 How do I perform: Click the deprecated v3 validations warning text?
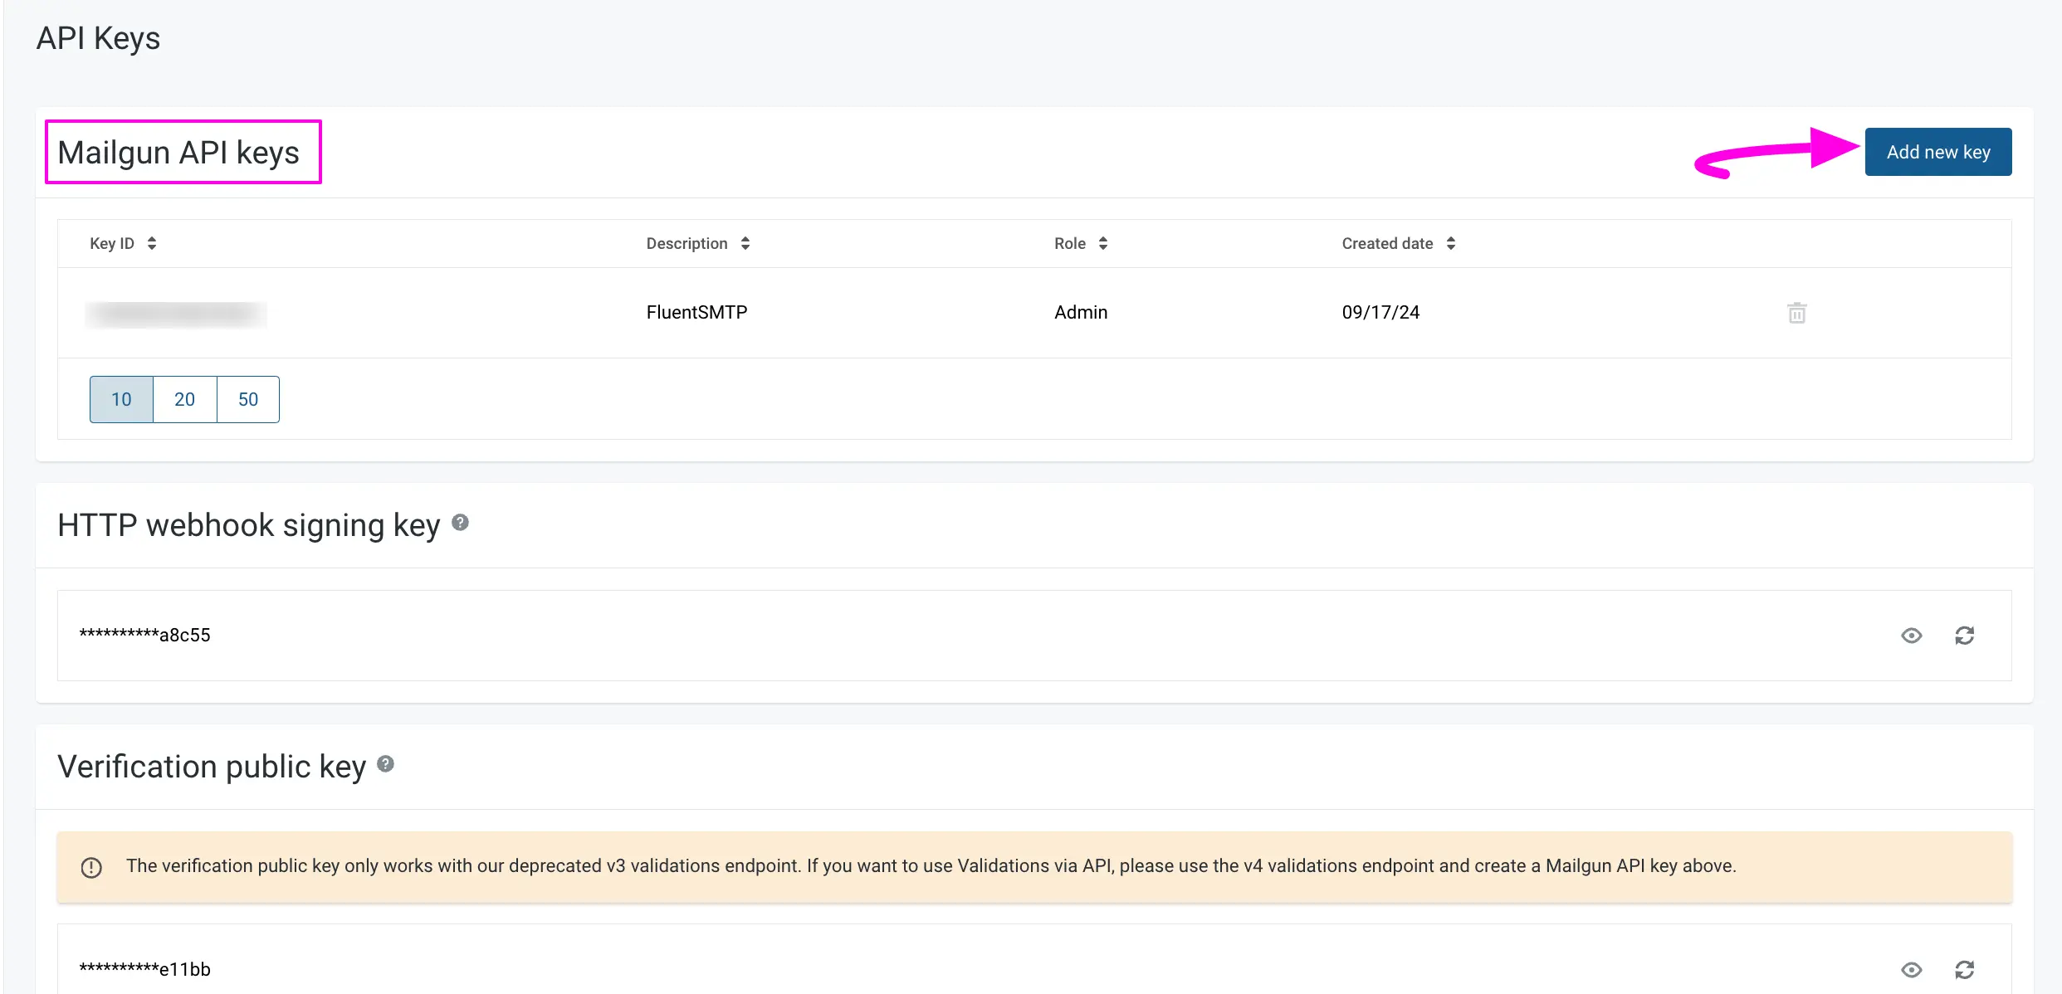tap(931, 865)
